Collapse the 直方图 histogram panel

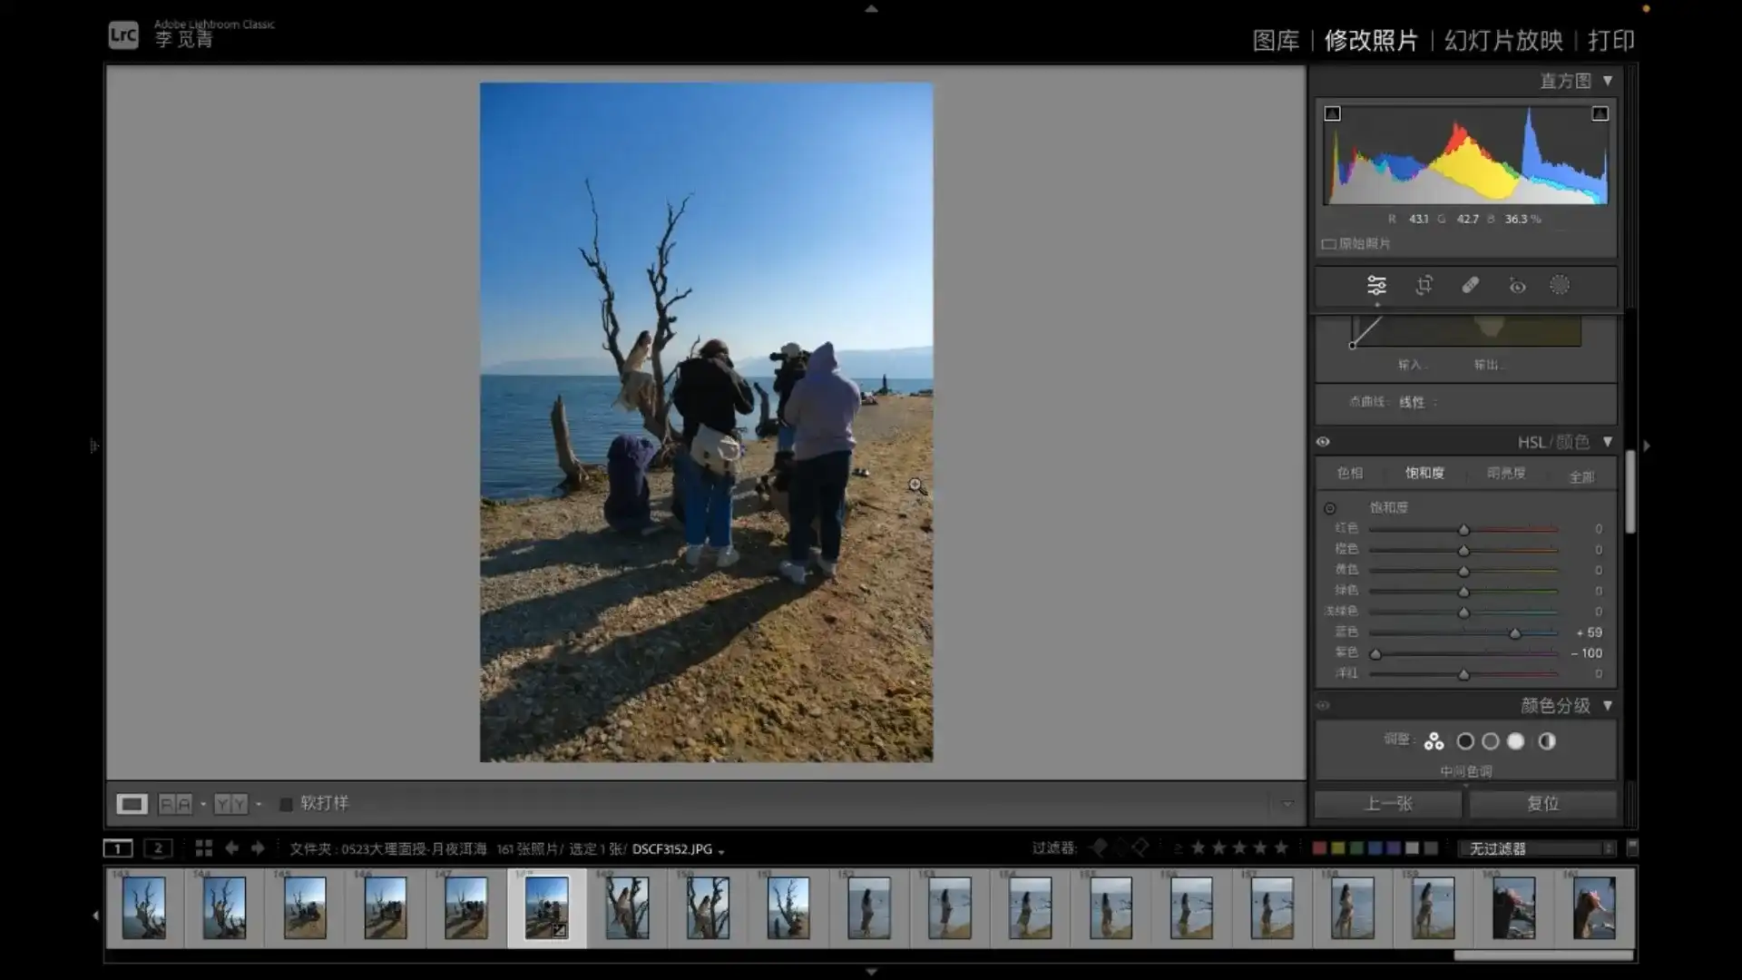click(1608, 81)
